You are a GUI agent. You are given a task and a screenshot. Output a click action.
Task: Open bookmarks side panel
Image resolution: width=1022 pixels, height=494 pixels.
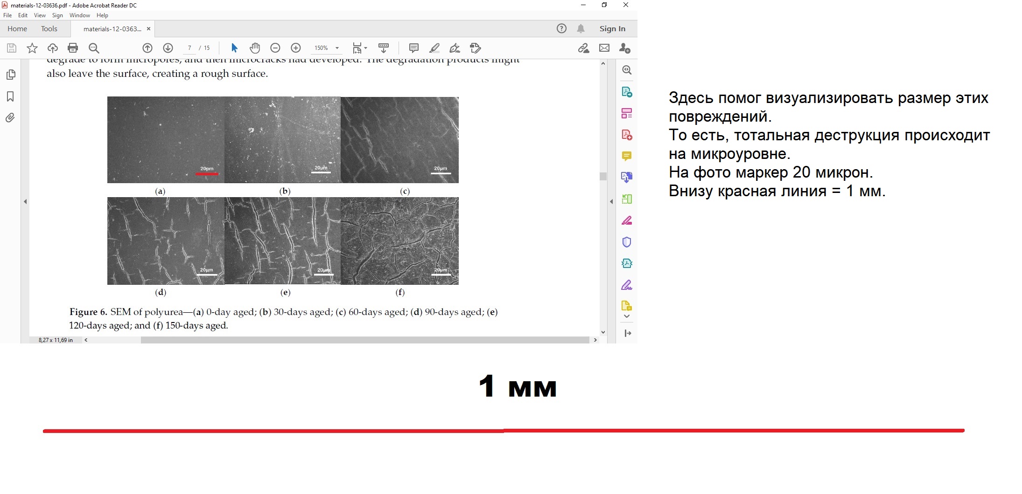[10, 96]
